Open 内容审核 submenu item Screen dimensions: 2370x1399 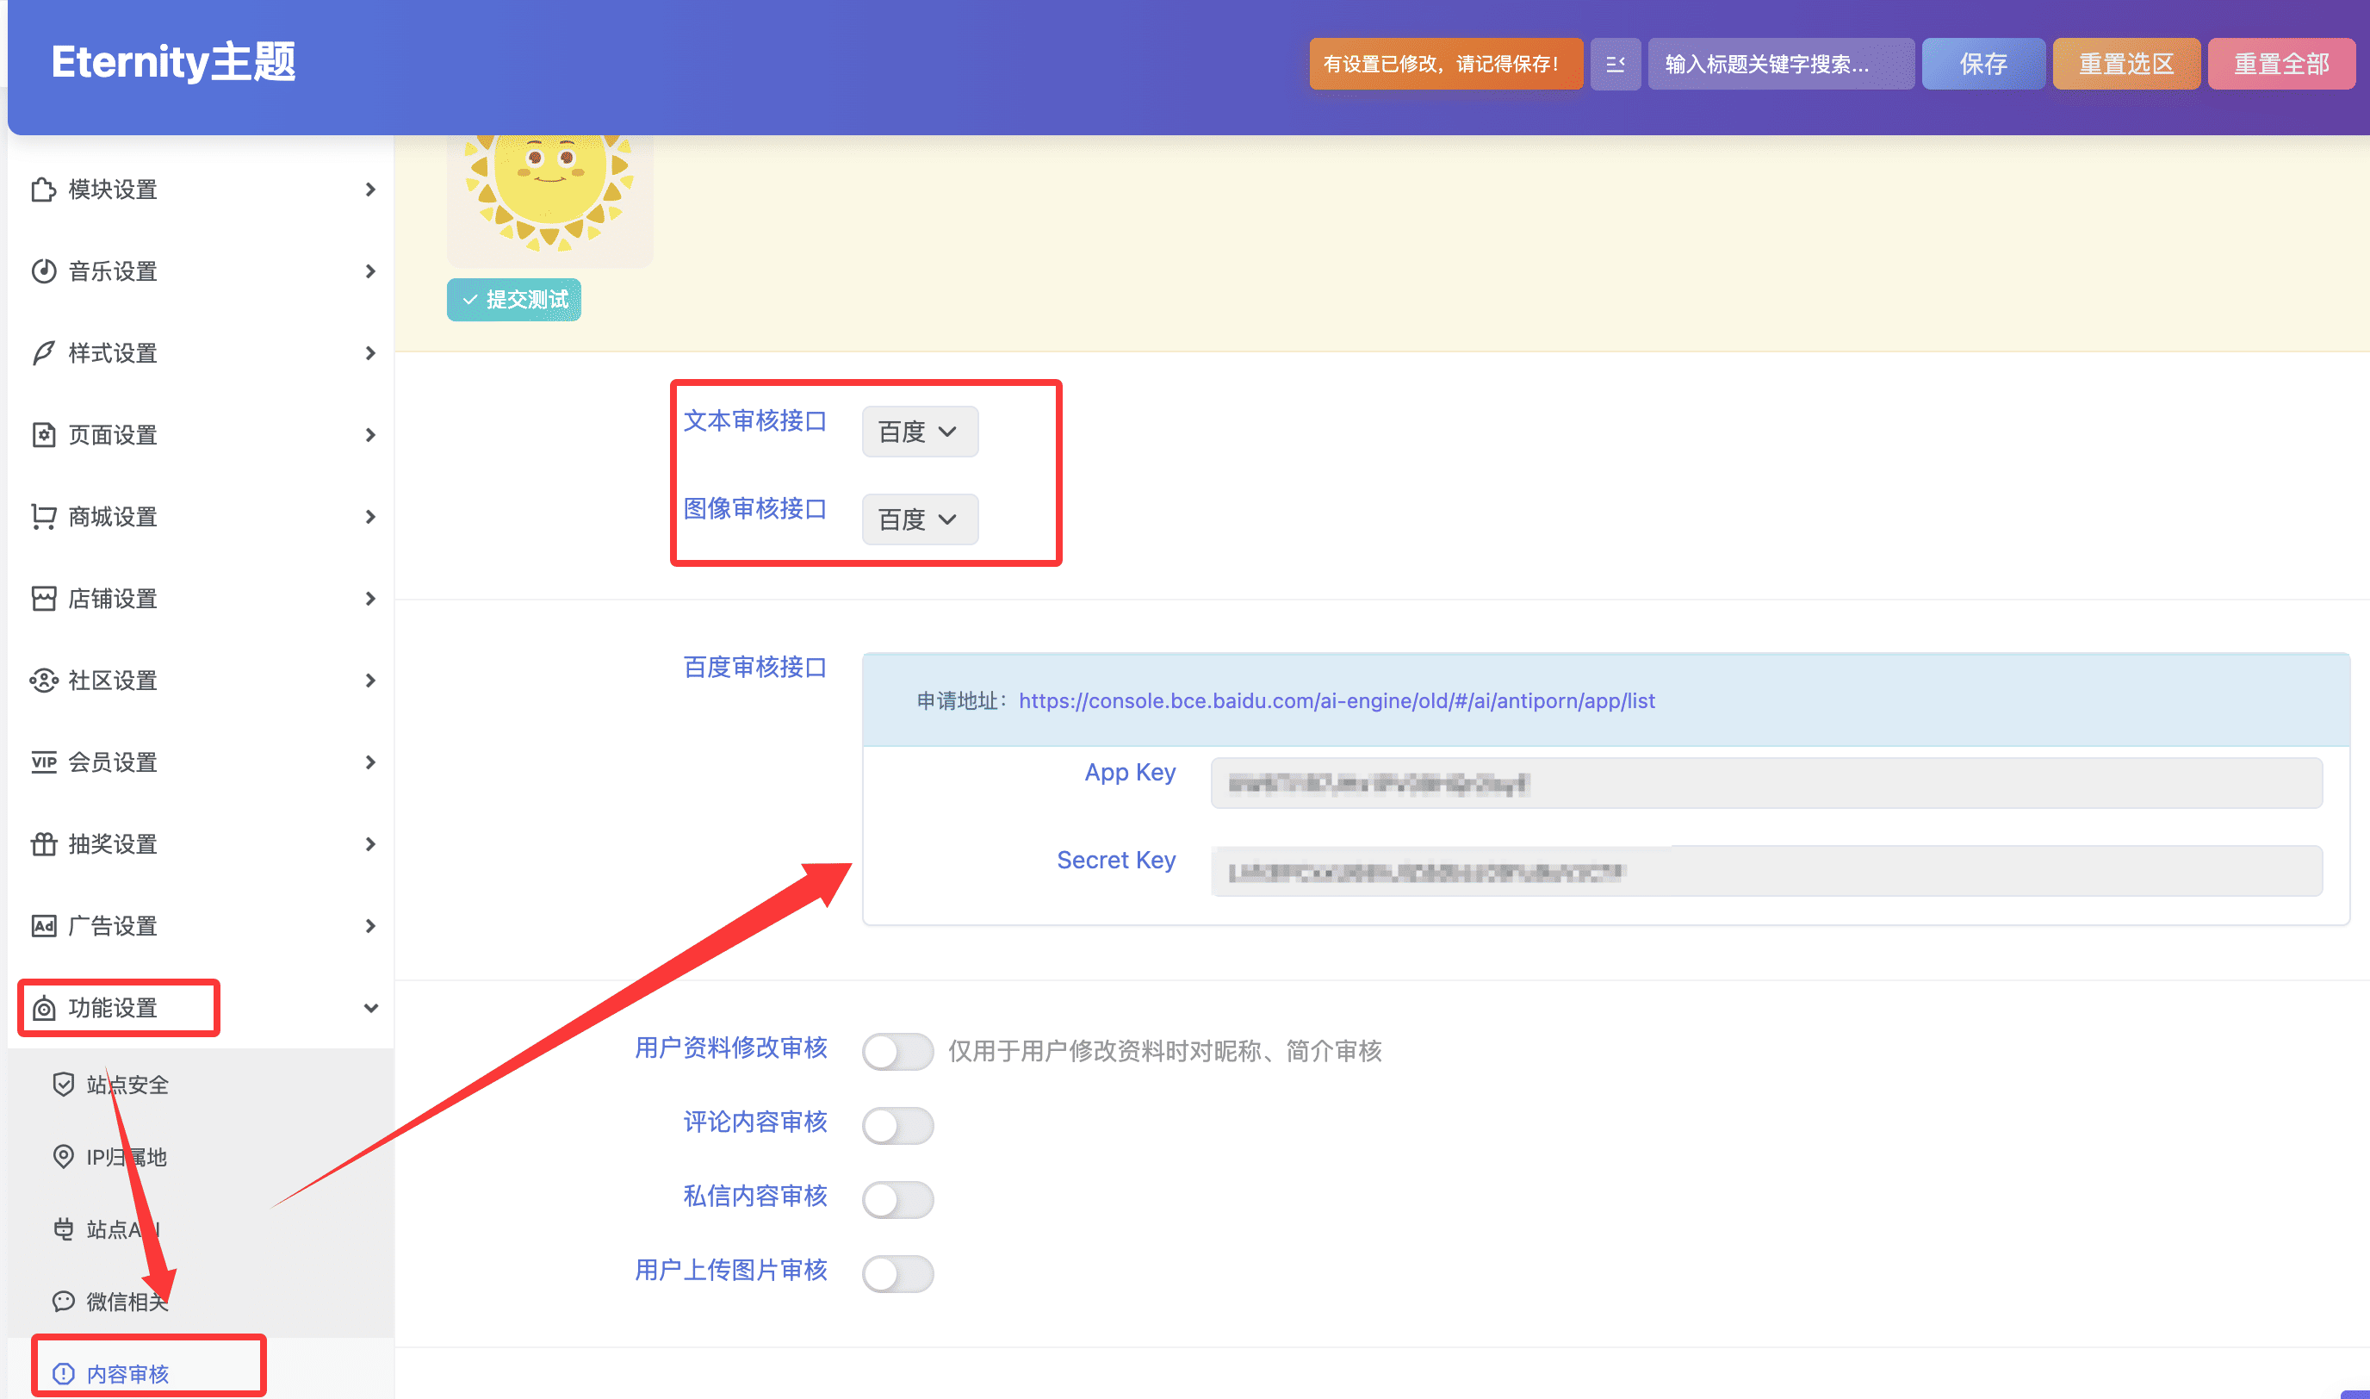pyautogui.click(x=128, y=1373)
